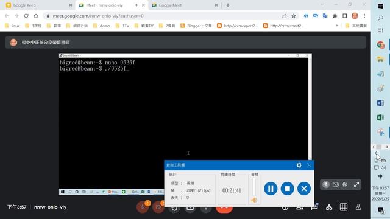
Task: Open the blue camera extension icon
Action: 316,16
